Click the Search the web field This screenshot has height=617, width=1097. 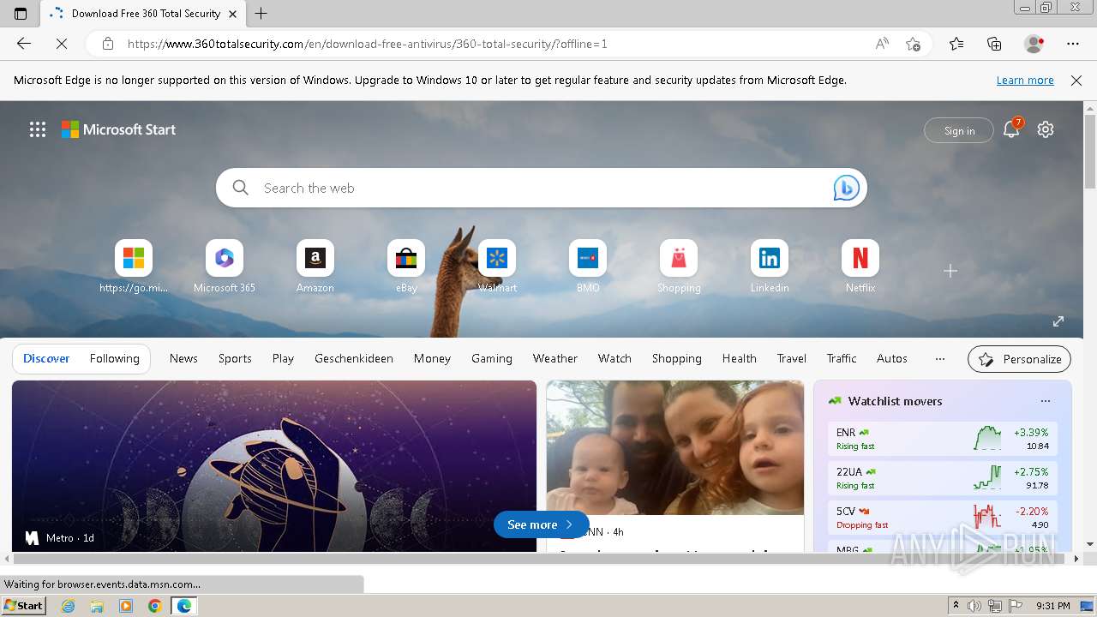541,188
